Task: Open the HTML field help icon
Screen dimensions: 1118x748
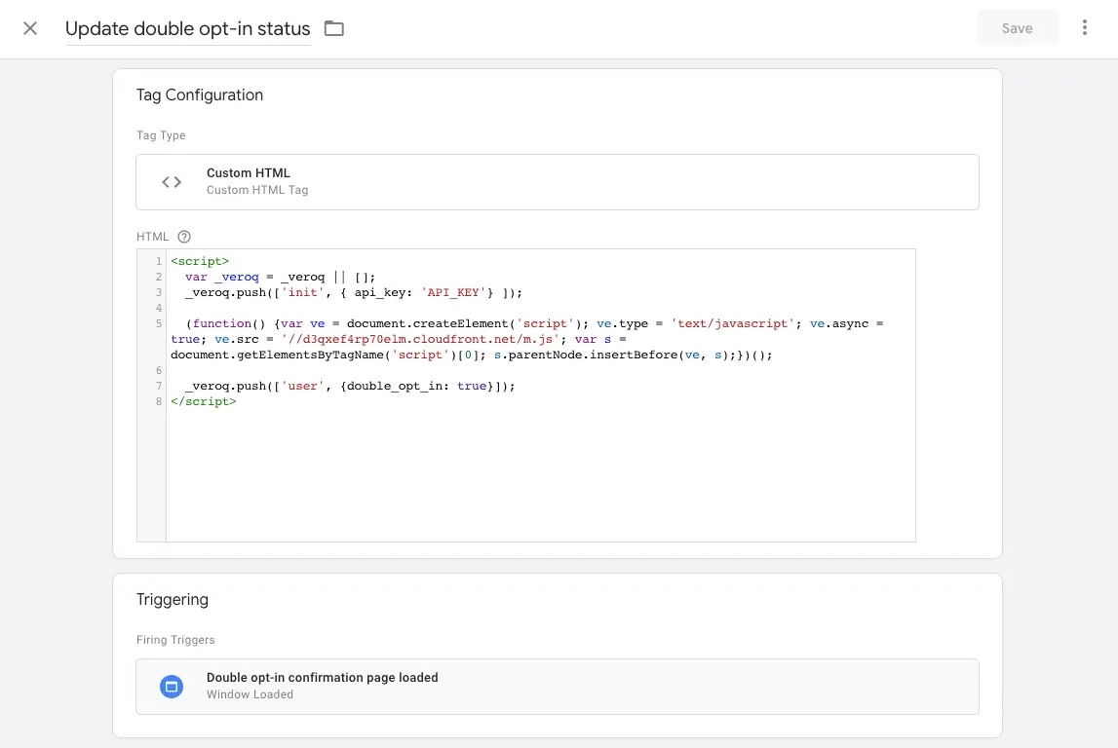Action: [184, 236]
